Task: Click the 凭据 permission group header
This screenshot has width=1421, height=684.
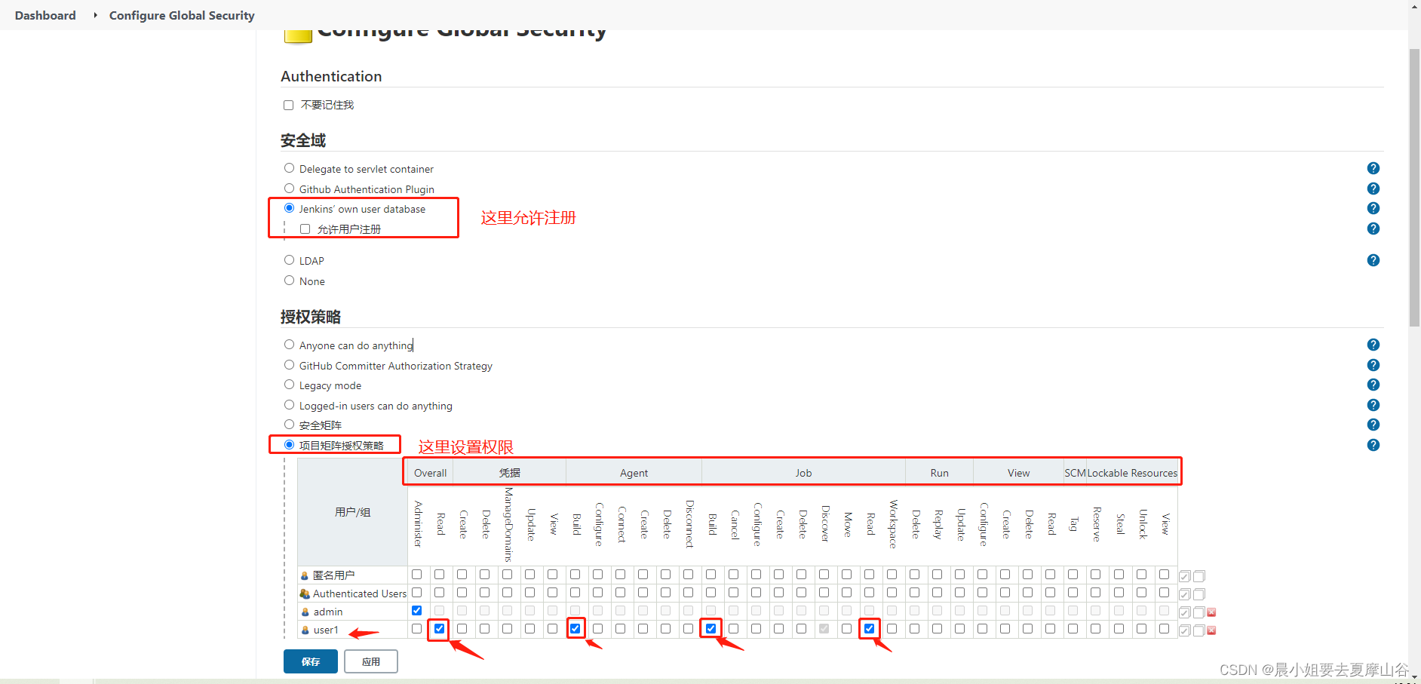Action: pyautogui.click(x=509, y=473)
